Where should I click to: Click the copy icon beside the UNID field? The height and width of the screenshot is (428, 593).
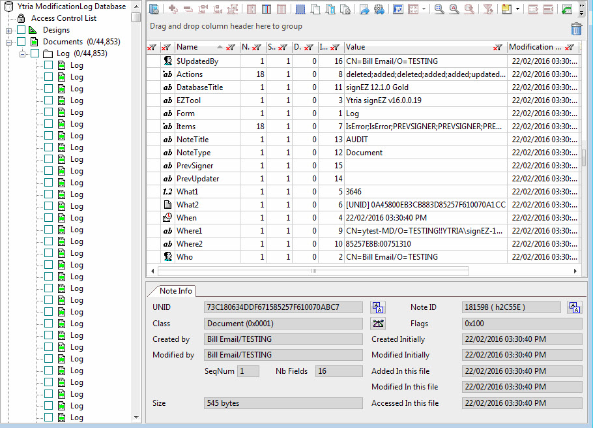tap(378, 307)
